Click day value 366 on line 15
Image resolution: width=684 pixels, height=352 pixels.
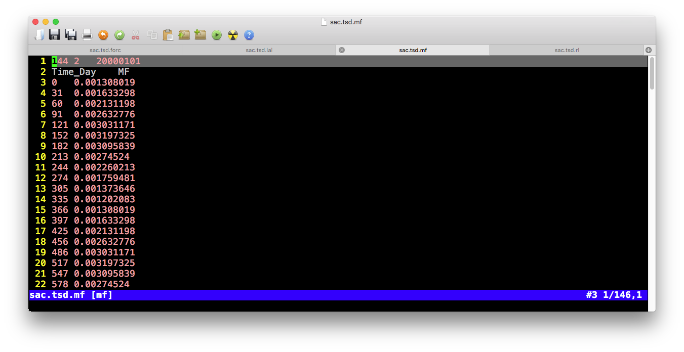click(60, 210)
